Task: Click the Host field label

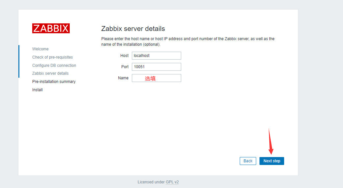Action: (x=124, y=56)
